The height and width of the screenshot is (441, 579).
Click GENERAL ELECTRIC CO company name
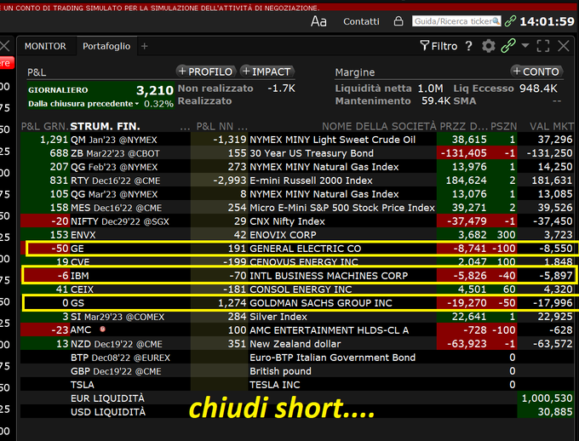306,249
